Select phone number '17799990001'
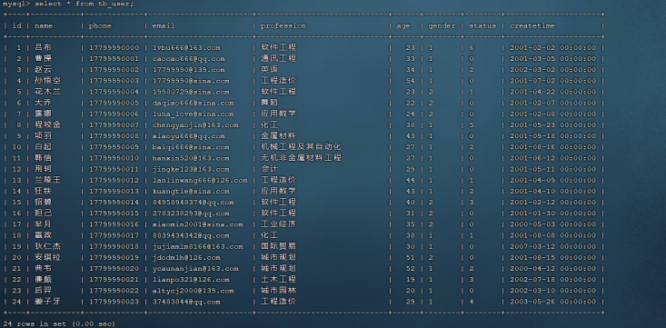This screenshot has height=328, width=666. (114, 59)
